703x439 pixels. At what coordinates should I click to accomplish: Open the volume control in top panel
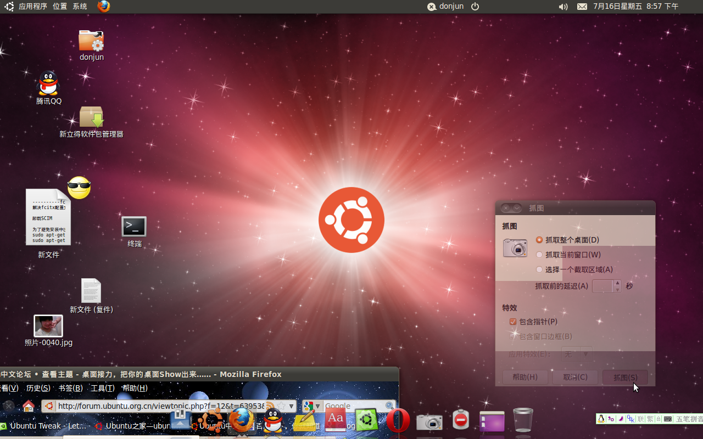(563, 7)
